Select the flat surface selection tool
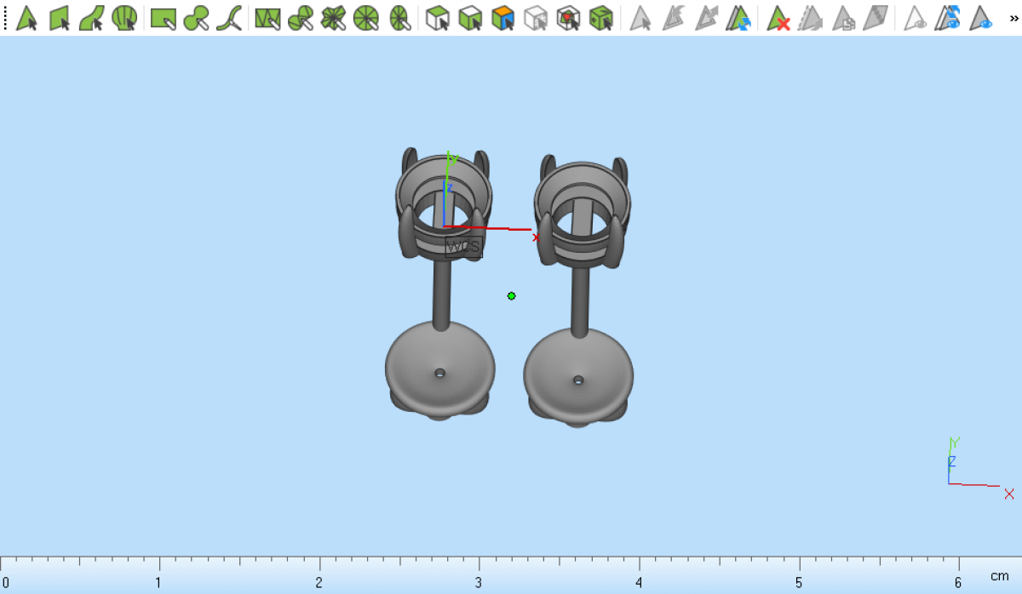This screenshot has height=594, width=1022. [60, 18]
